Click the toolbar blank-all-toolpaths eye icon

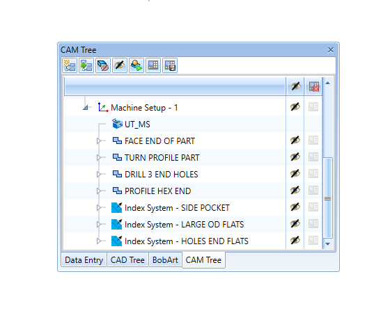click(120, 65)
